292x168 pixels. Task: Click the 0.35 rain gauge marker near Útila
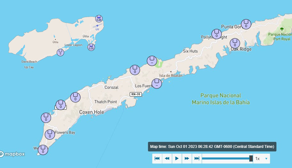[x=91, y=47]
